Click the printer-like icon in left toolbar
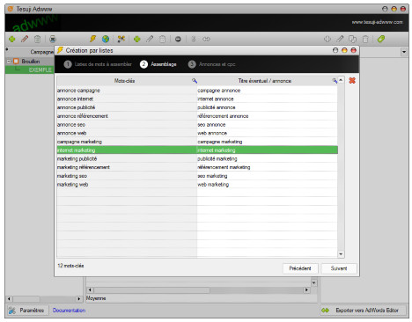The image size is (412, 322). coord(53,39)
